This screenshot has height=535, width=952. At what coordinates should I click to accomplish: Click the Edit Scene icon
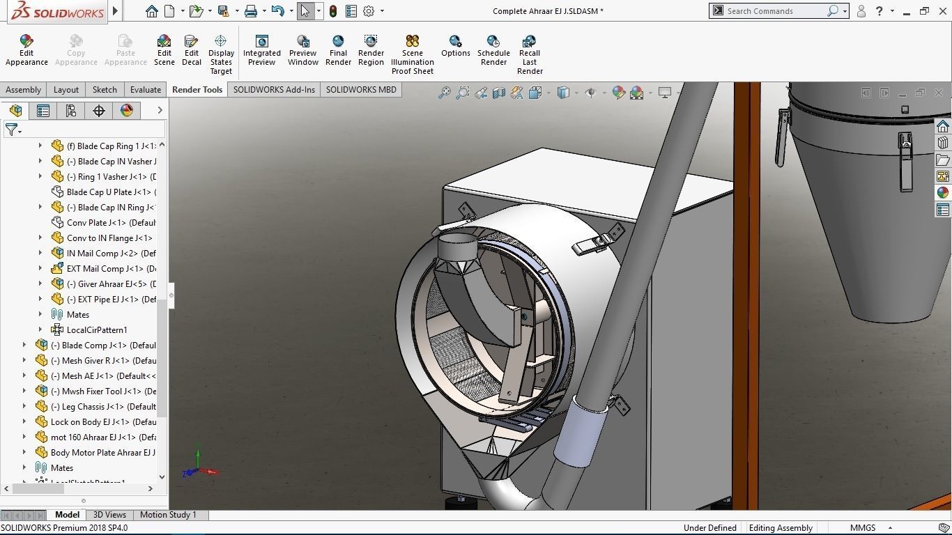click(x=164, y=50)
